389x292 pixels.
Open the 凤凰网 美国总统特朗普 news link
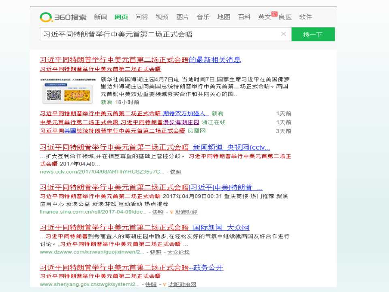click(112, 131)
